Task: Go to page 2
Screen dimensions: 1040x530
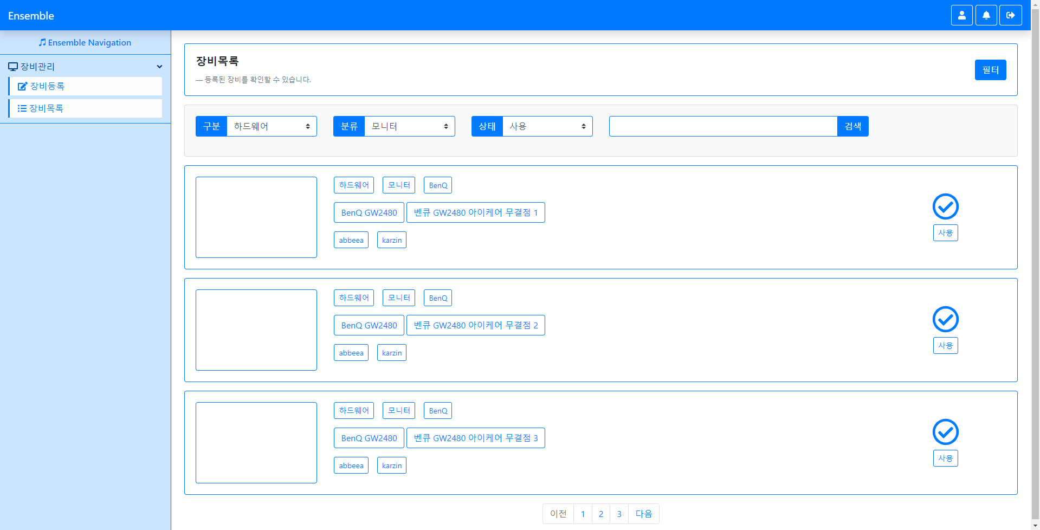Action: point(601,514)
